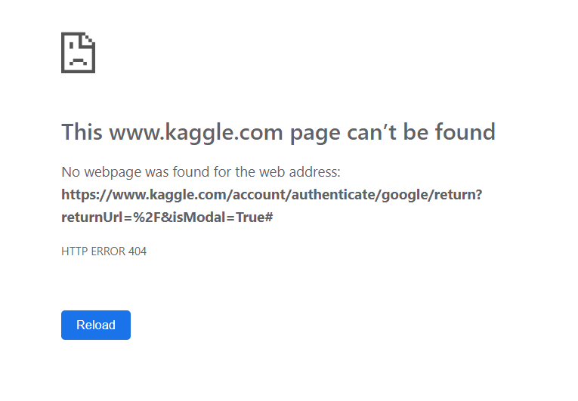This screenshot has height=401, width=578.
Task: Click the "returnUrl=%2F&isModal=True#" text line
Action: [166, 217]
